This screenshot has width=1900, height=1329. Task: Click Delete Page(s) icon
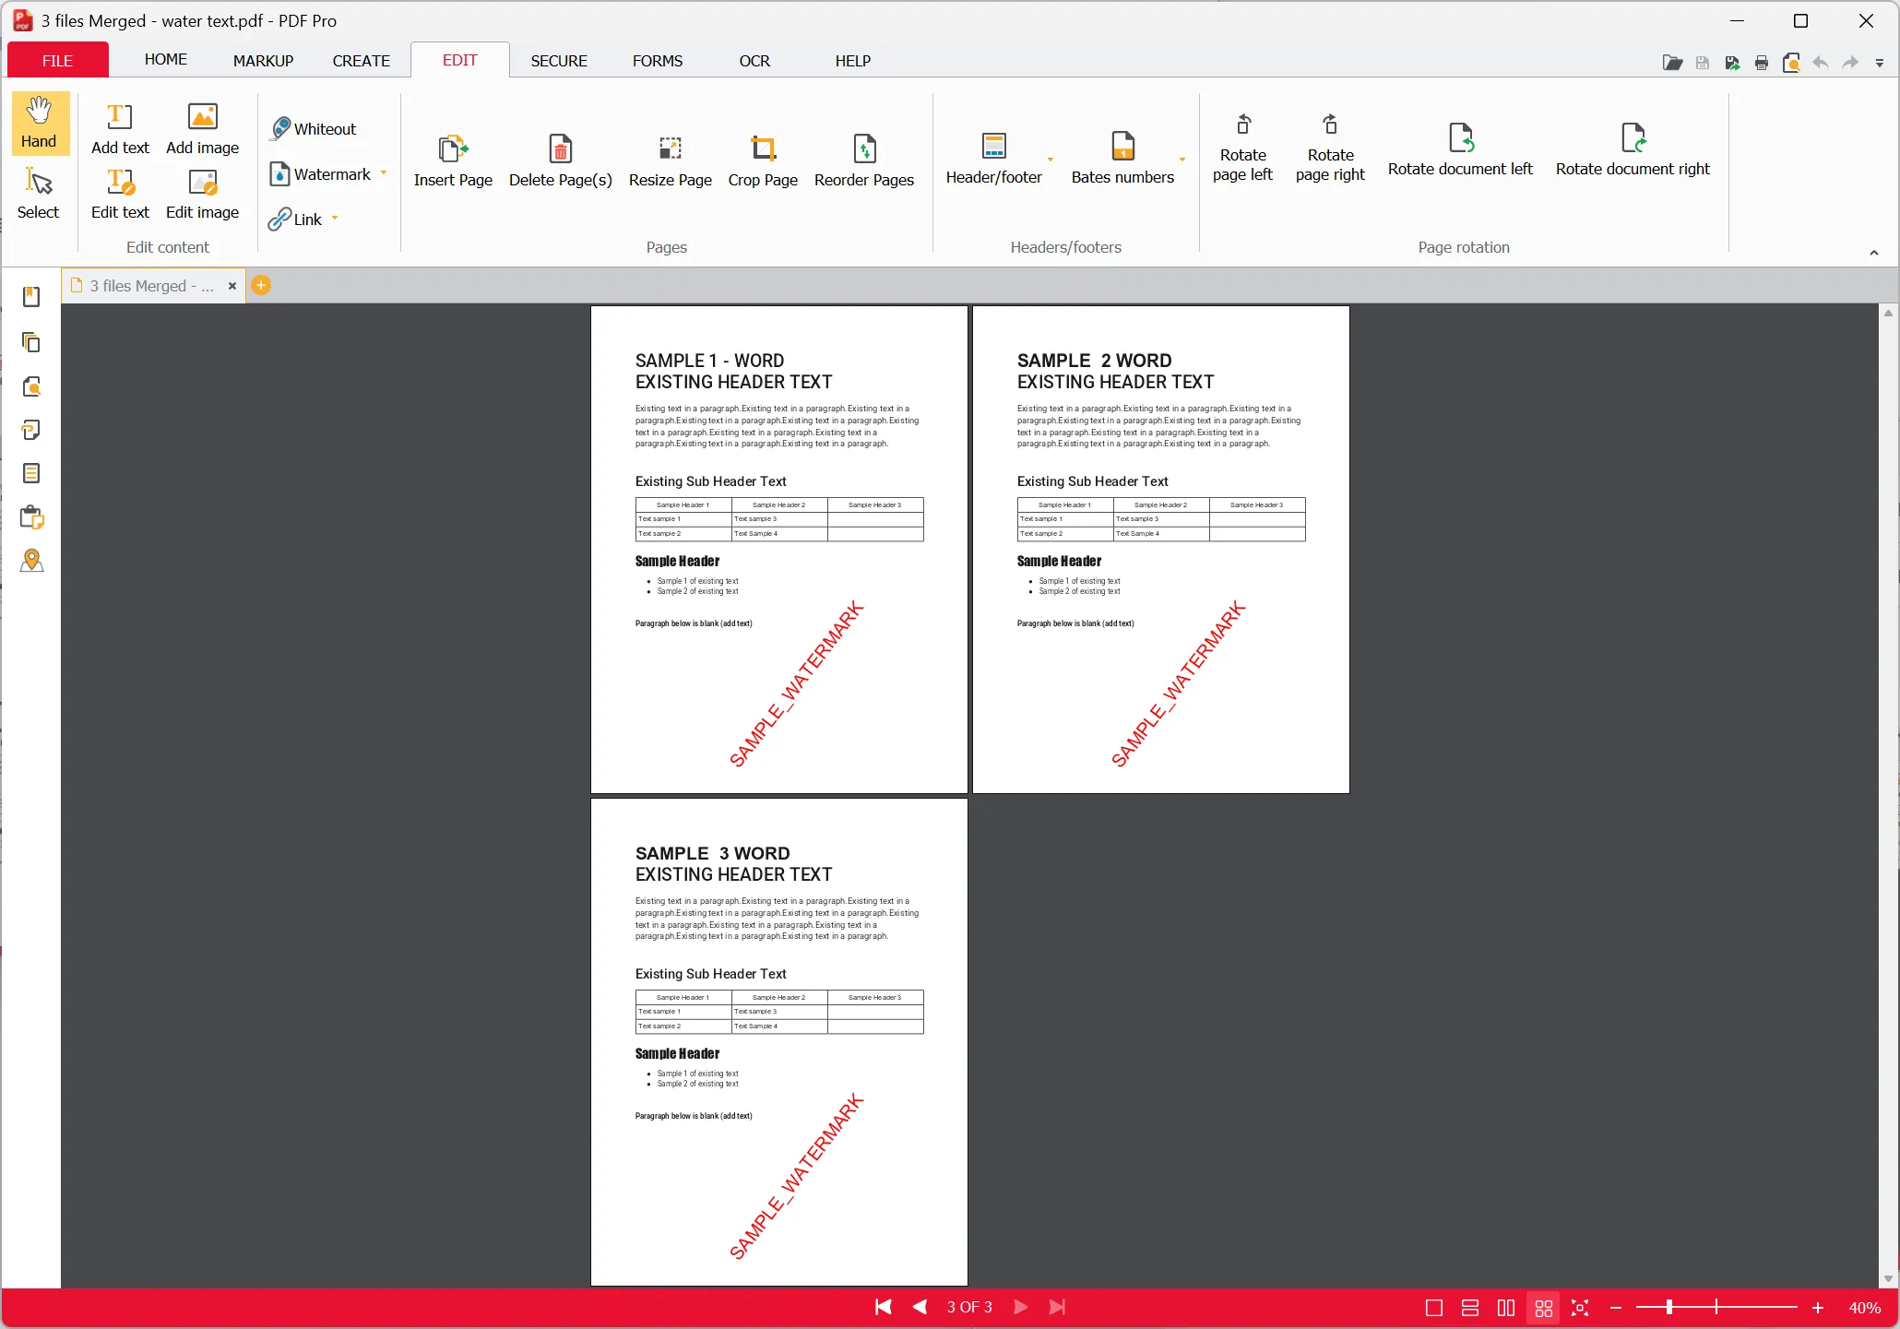[561, 160]
